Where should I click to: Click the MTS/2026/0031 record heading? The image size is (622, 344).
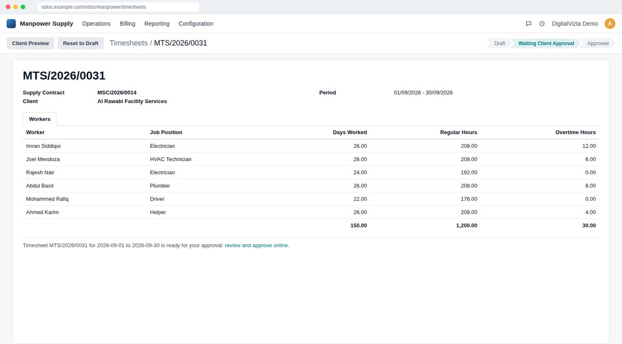pos(64,76)
